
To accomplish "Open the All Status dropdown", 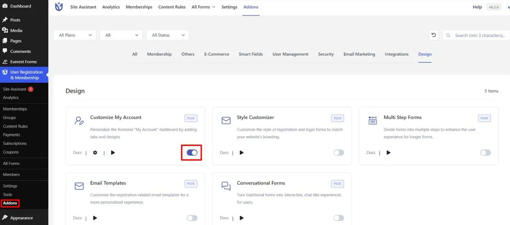I will click(x=168, y=35).
